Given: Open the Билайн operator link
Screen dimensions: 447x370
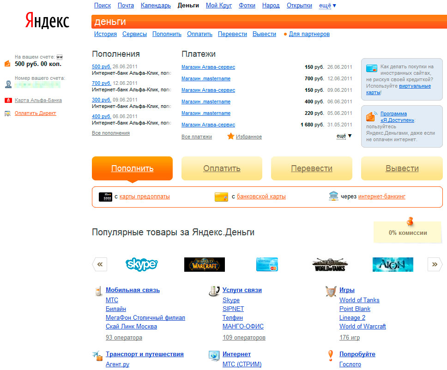Looking at the screenshot, I should [116, 309].
